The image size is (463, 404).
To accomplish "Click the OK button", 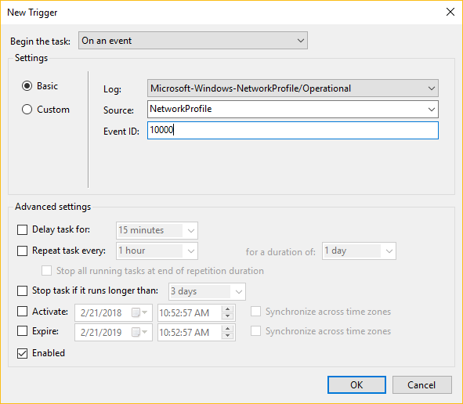I will point(356,385).
